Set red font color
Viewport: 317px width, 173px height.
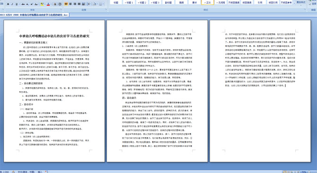point(48,4)
